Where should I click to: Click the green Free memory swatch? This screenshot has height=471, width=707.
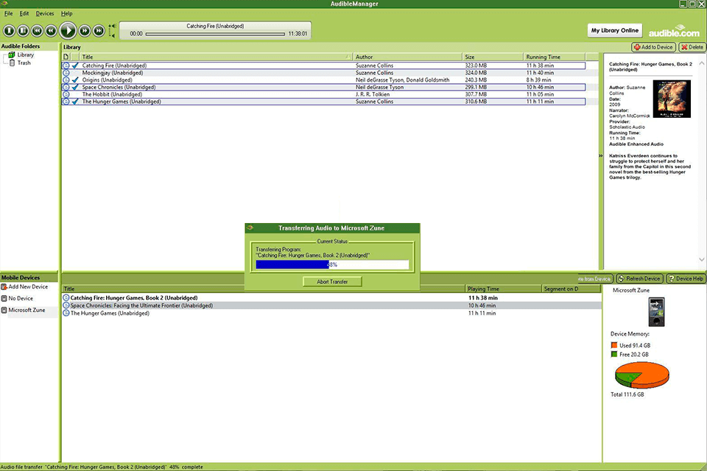pyautogui.click(x=613, y=354)
